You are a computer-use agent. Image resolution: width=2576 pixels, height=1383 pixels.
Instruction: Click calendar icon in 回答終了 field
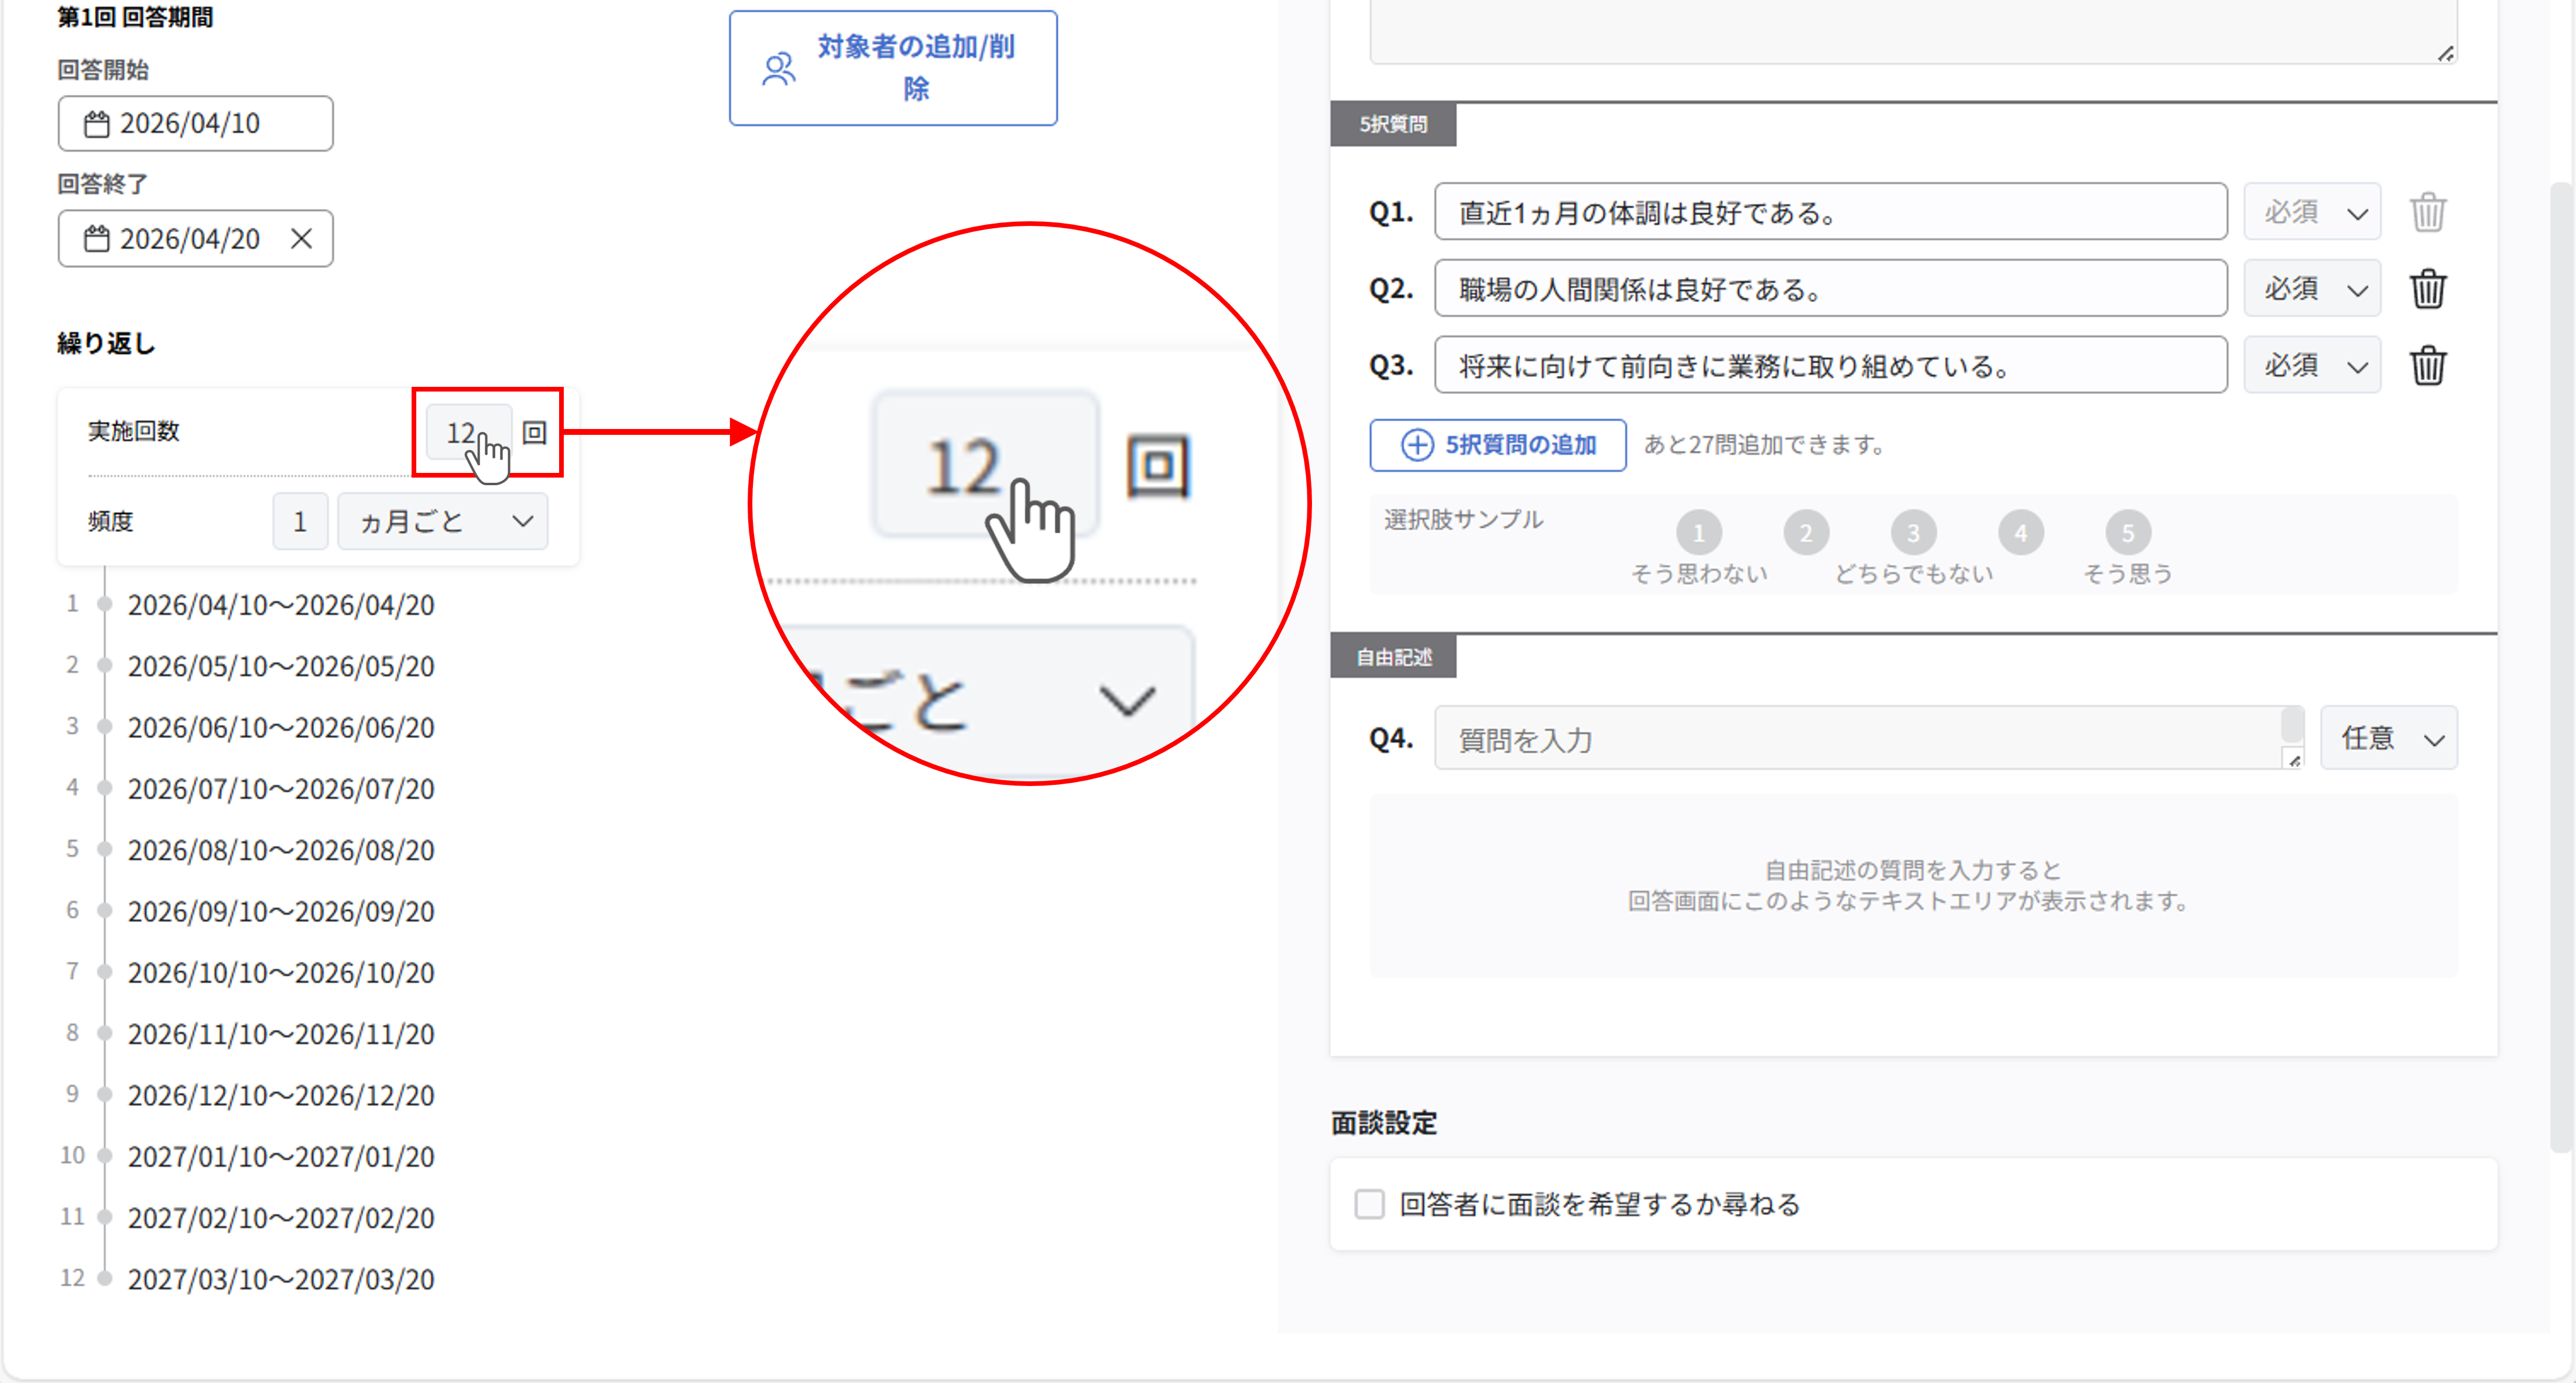coord(97,239)
